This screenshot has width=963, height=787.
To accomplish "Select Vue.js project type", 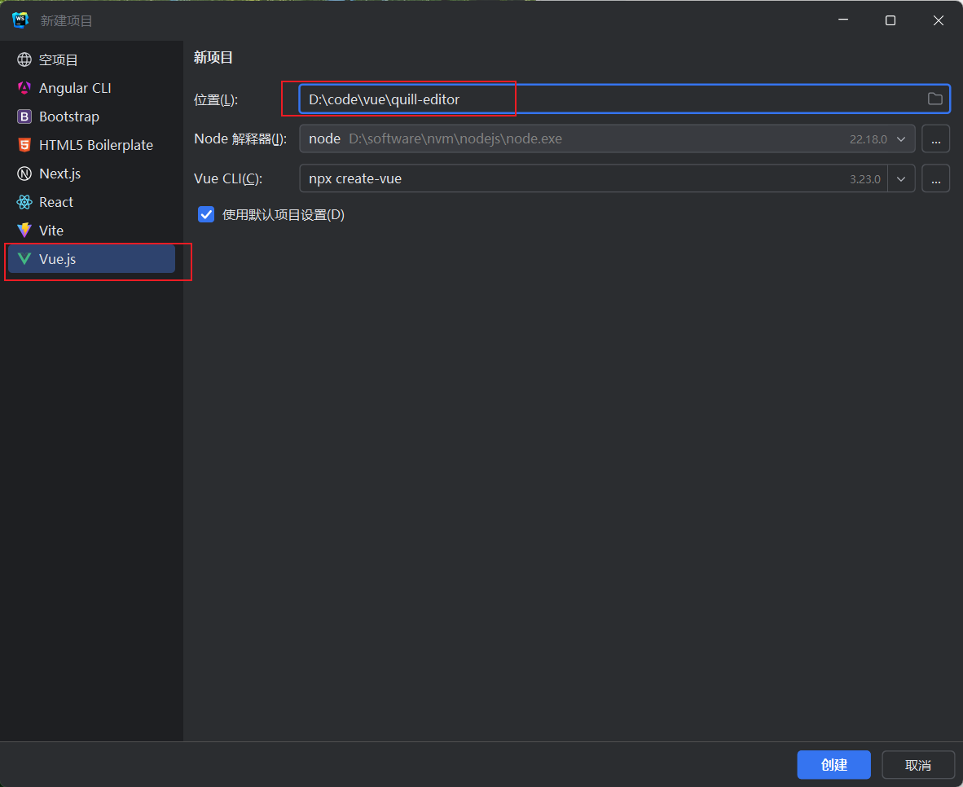I will 91,258.
